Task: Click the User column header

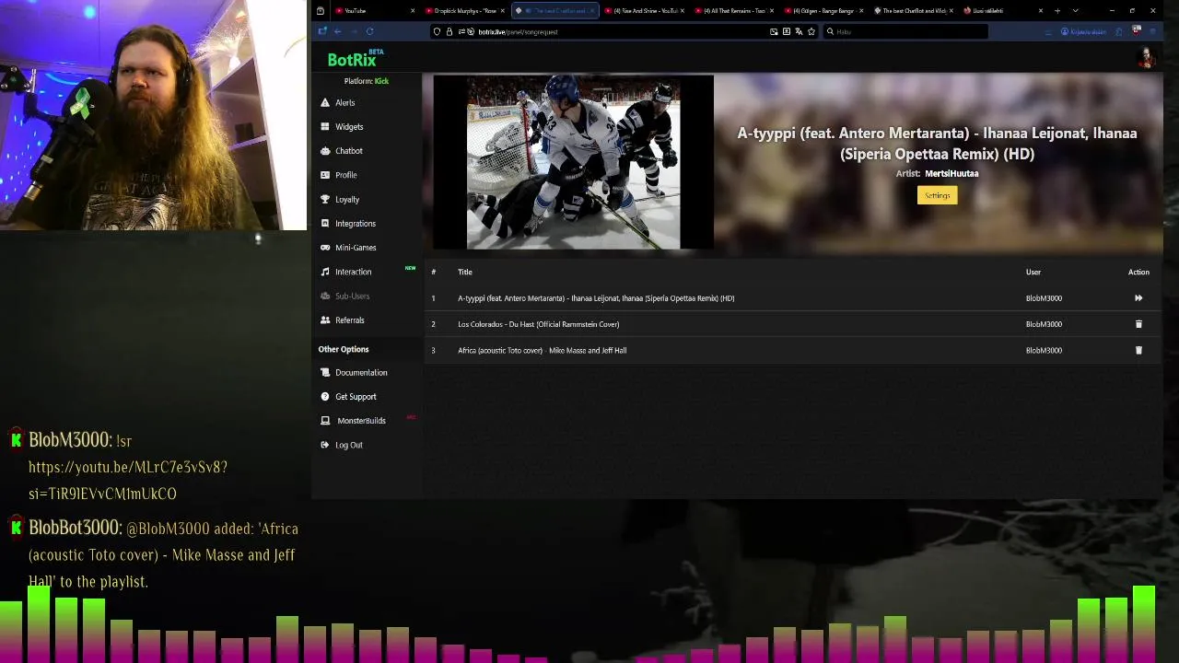Action: click(x=1033, y=272)
